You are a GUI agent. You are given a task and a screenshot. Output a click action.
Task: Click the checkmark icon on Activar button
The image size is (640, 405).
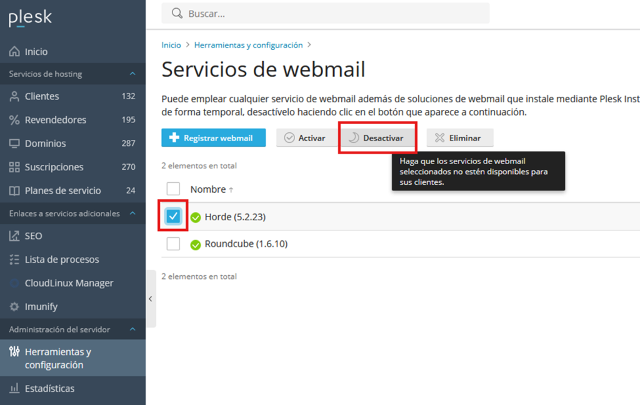tap(289, 138)
